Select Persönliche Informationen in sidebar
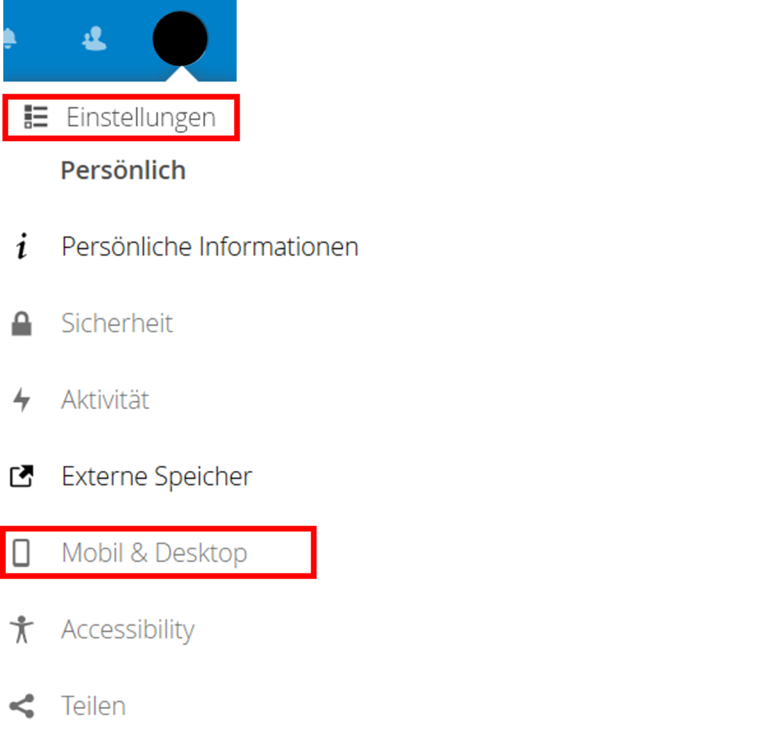 coord(210,247)
